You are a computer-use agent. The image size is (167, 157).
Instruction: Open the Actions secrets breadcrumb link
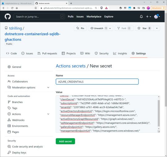coord(71,66)
